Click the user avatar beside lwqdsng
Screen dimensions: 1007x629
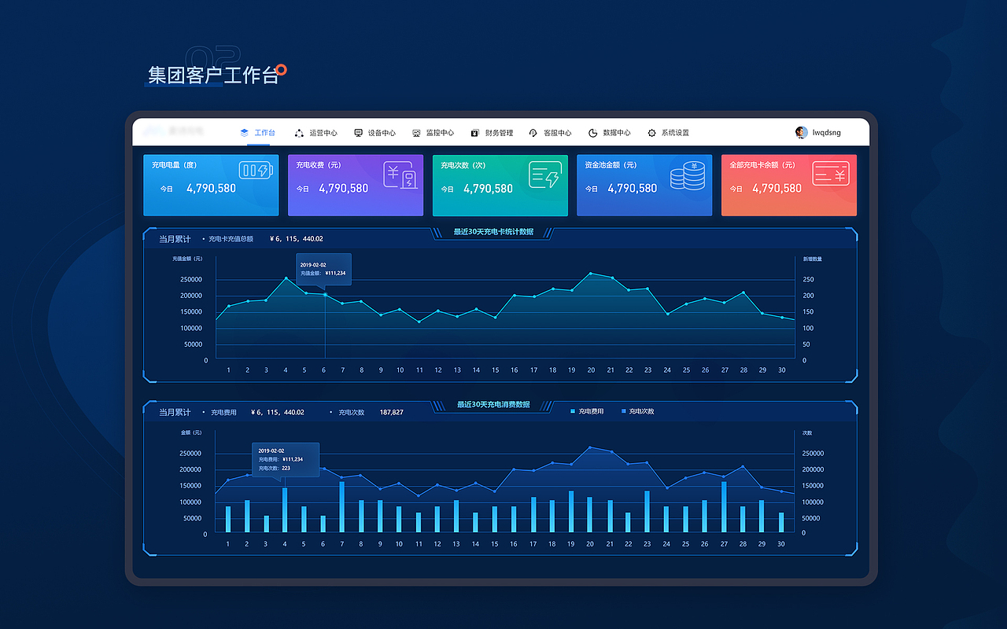(x=802, y=132)
